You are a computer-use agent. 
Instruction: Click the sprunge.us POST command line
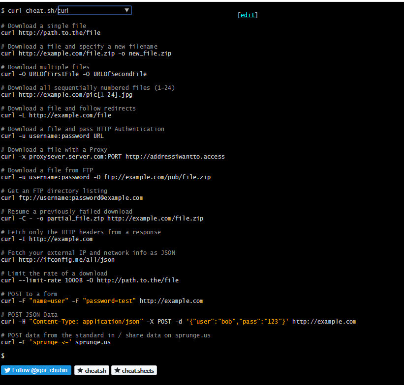pyautogui.click(x=56, y=342)
